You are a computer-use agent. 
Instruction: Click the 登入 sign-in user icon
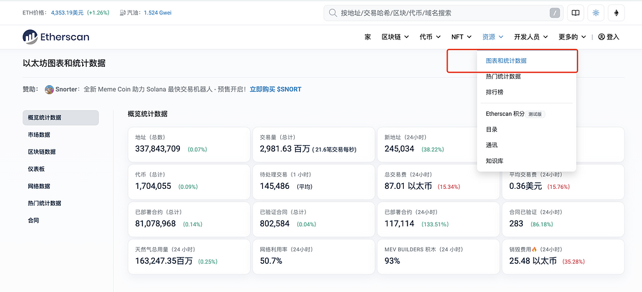[602, 37]
